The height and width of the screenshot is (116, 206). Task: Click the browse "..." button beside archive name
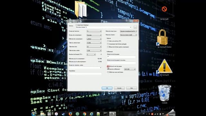[135, 27]
